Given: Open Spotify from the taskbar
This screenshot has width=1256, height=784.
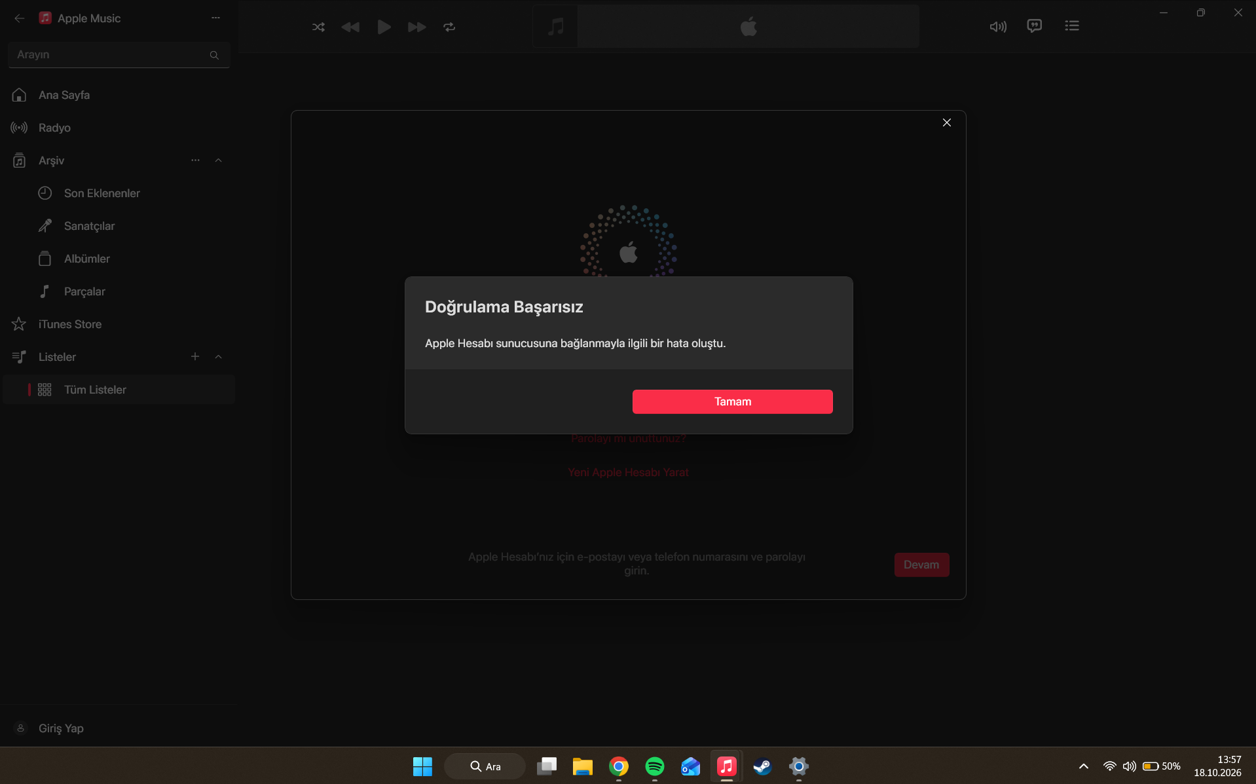Looking at the screenshot, I should (x=654, y=766).
